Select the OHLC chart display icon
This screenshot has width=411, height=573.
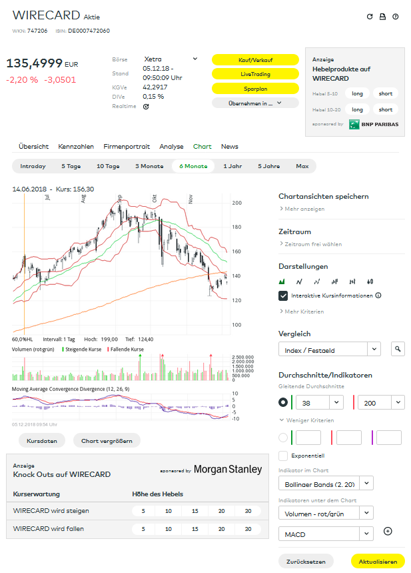(352, 281)
